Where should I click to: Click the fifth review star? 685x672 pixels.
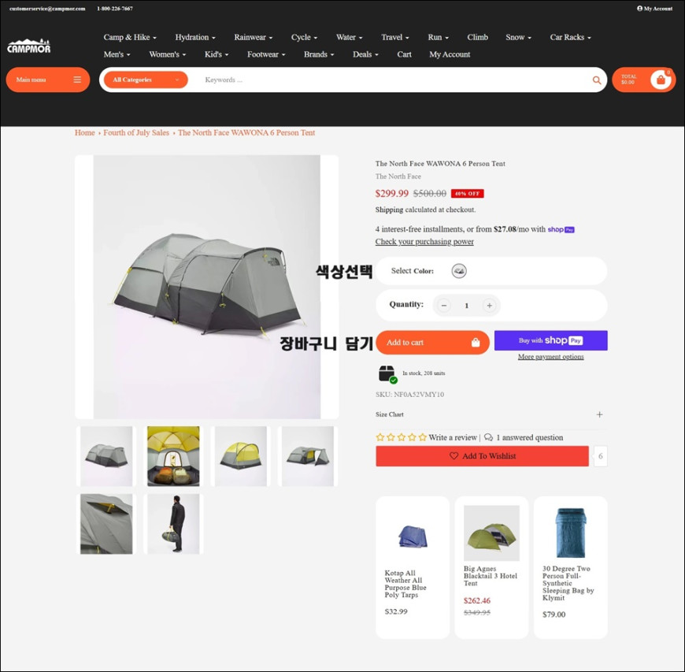(423, 437)
